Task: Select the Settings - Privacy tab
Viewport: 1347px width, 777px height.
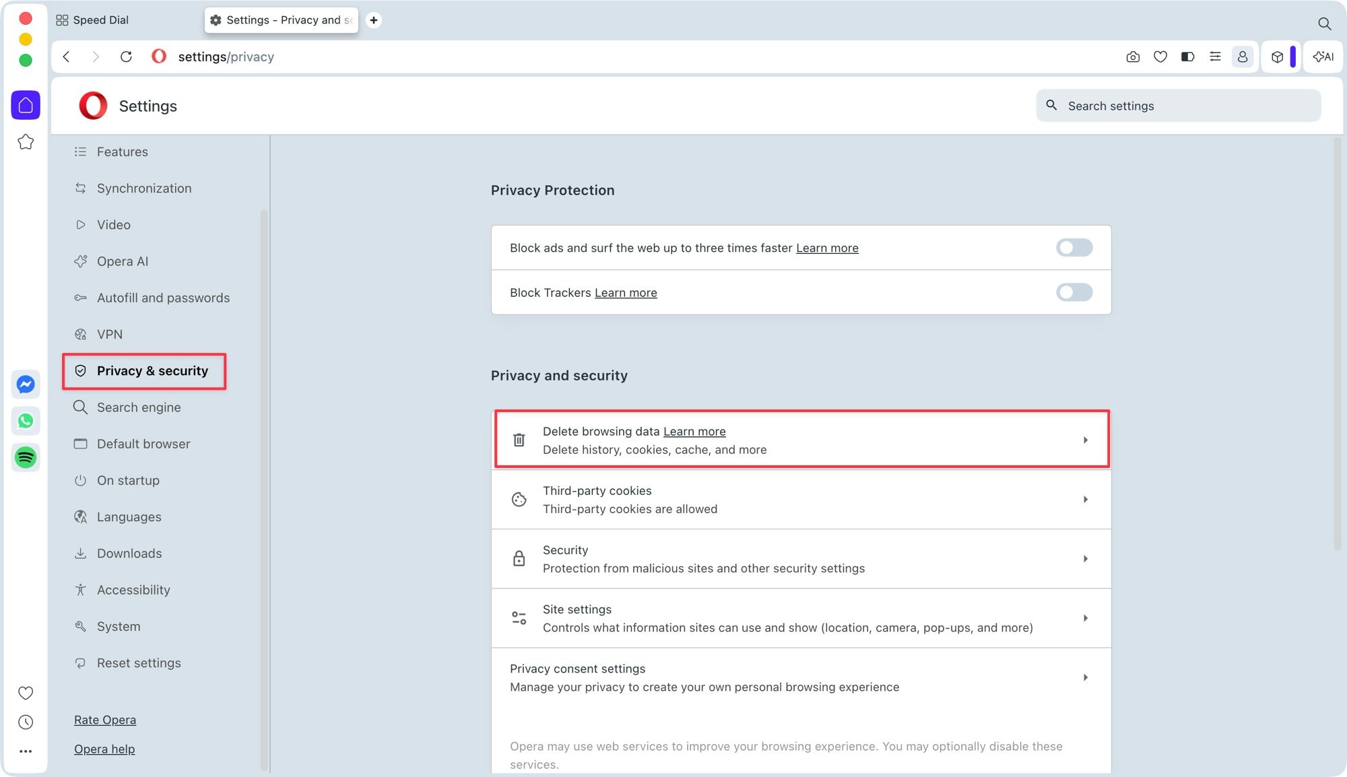Action: pyautogui.click(x=282, y=20)
